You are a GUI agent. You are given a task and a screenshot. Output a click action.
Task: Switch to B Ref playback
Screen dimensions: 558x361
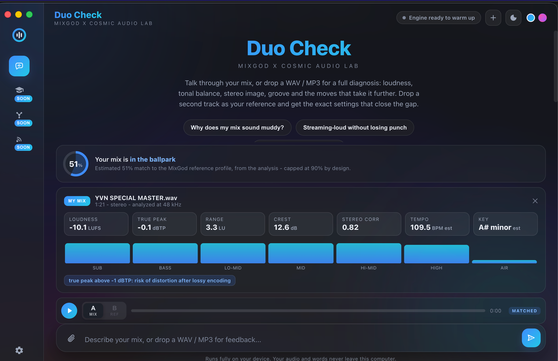[114, 310]
